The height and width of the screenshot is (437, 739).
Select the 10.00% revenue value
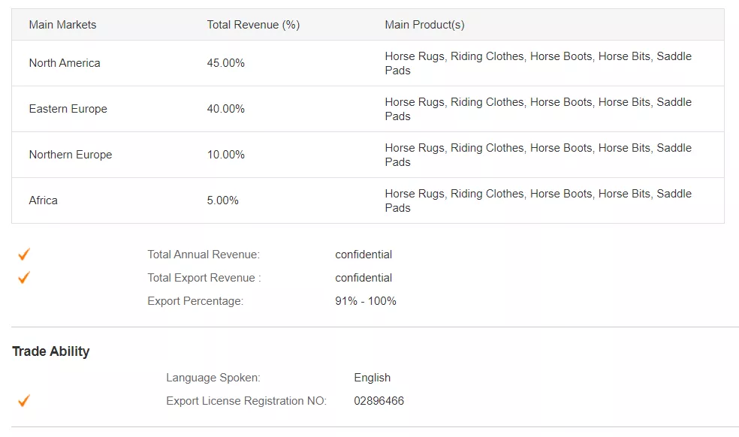point(226,155)
